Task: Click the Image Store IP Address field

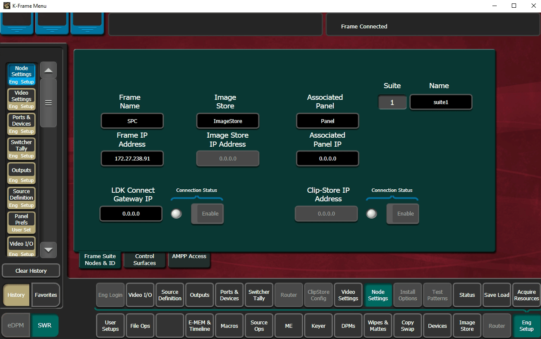Action: pyautogui.click(x=227, y=158)
